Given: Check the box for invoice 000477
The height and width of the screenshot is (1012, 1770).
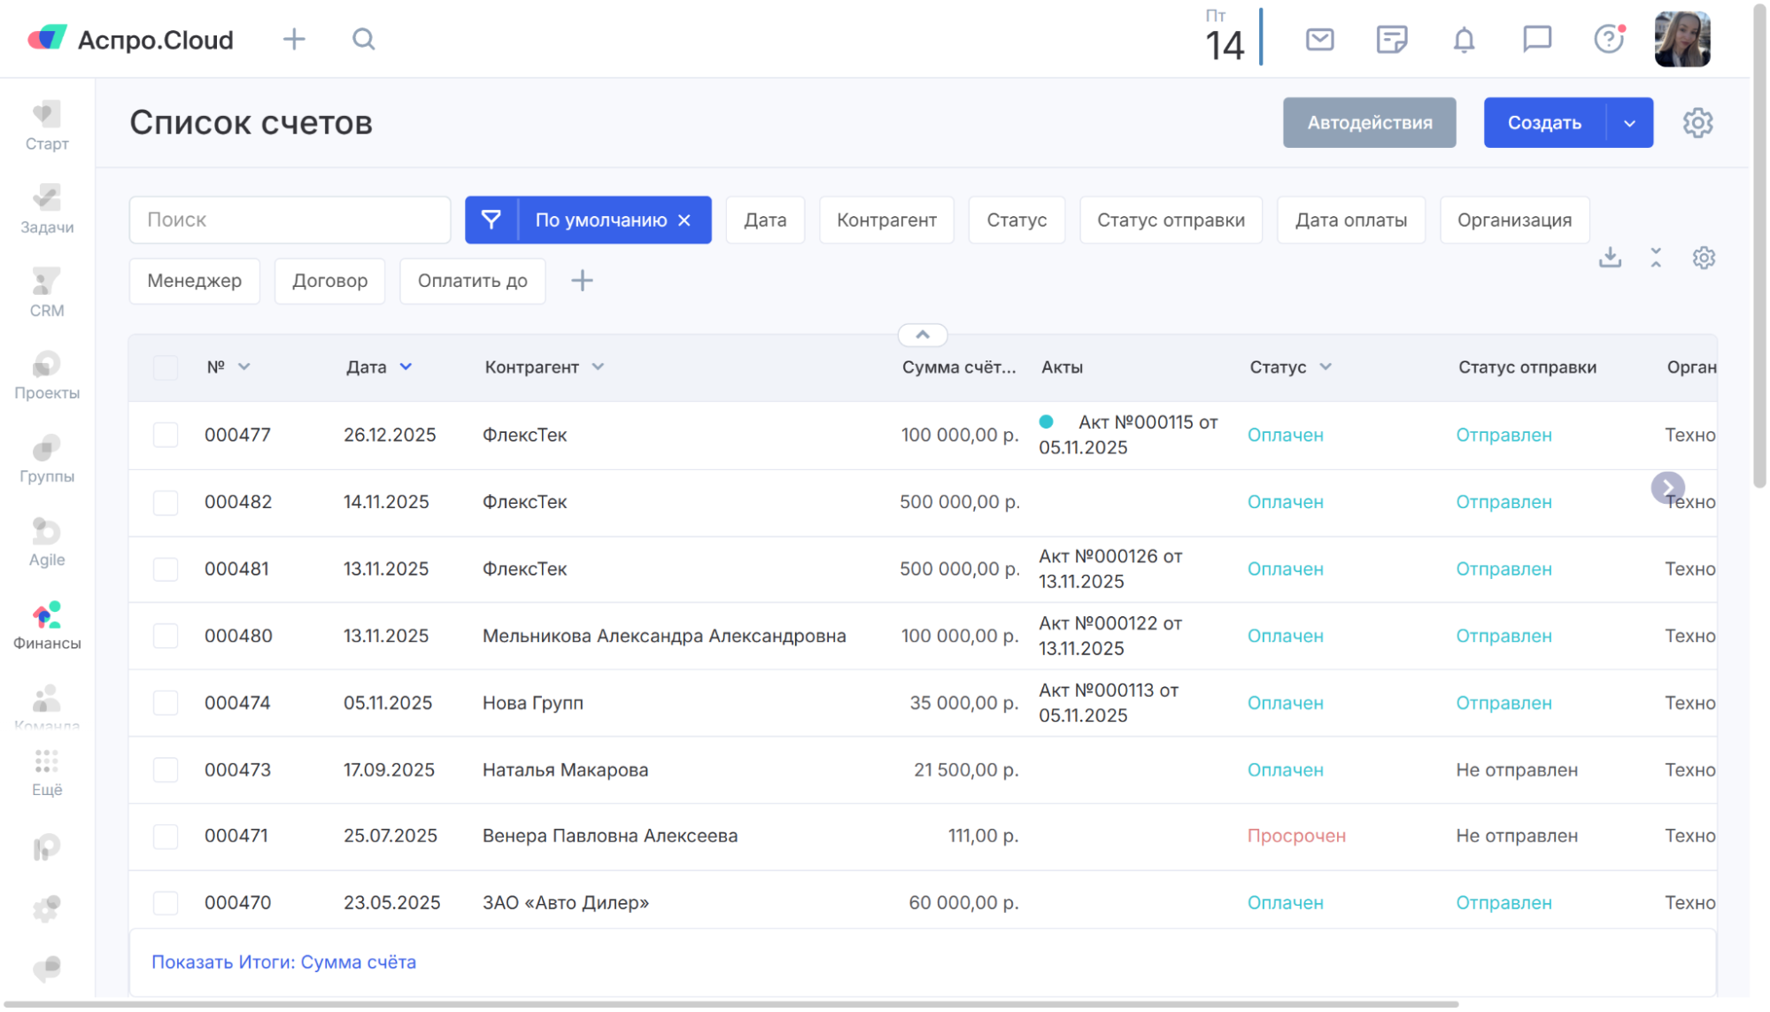Looking at the screenshot, I should click(166, 435).
